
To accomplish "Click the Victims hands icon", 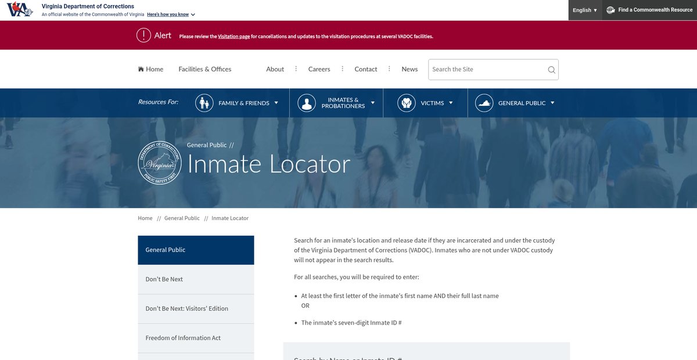I will [x=407, y=103].
